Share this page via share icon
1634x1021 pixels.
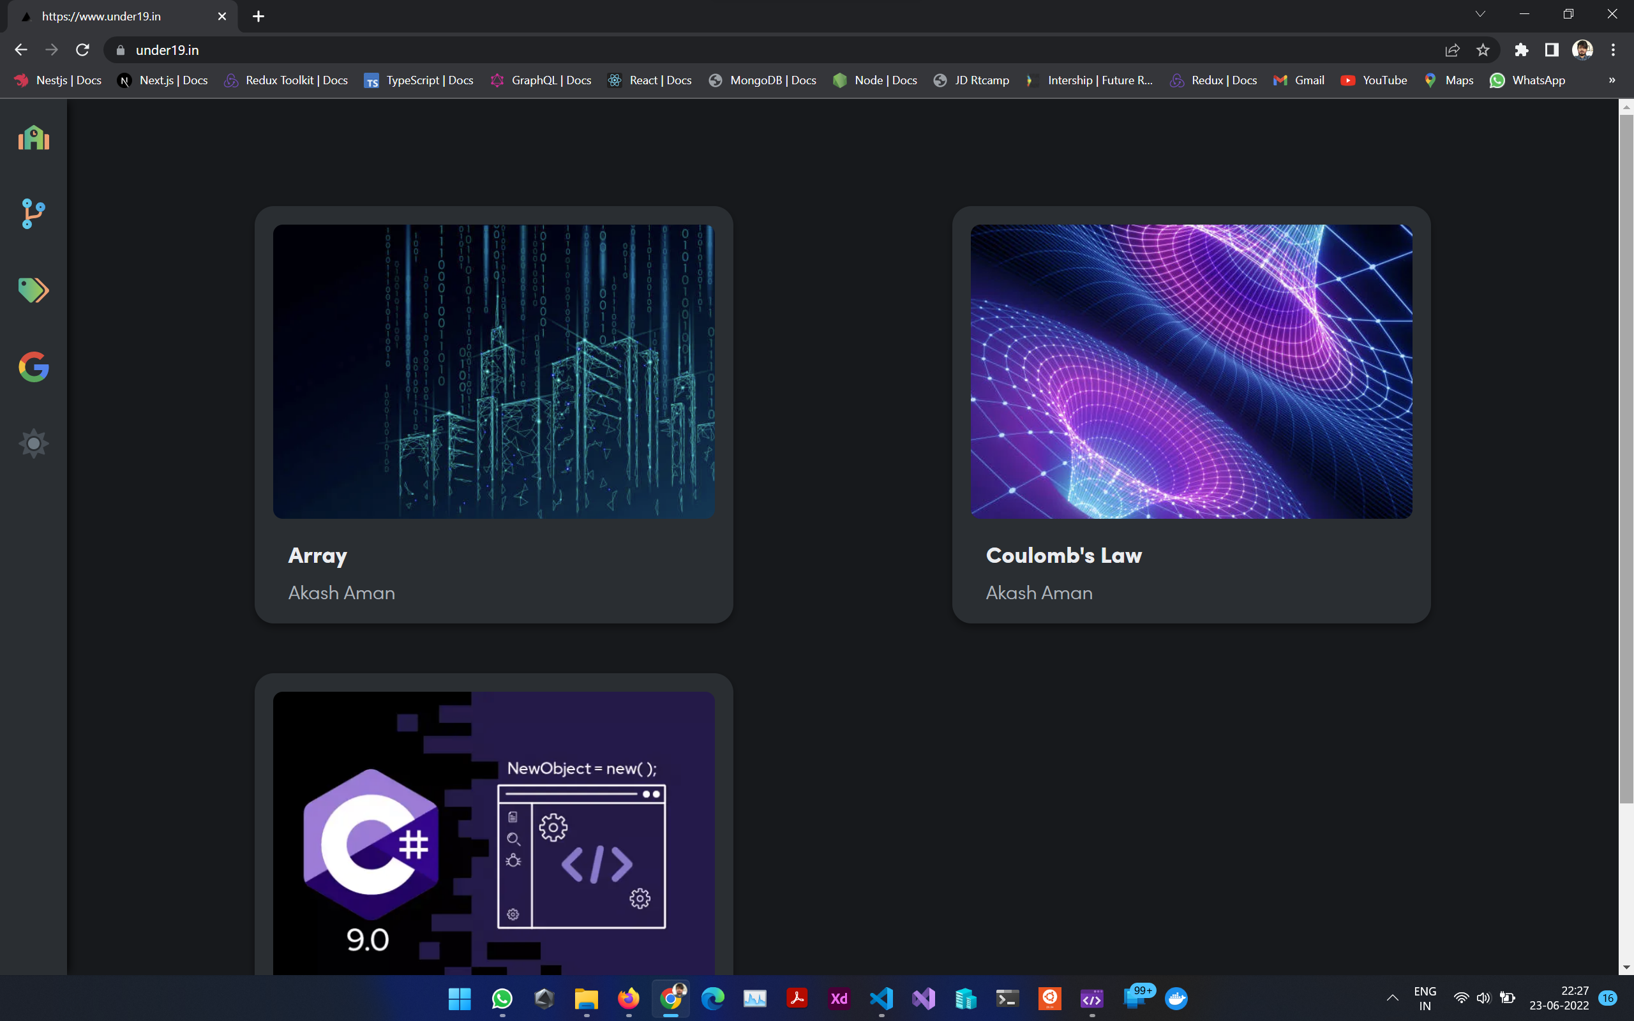point(1451,50)
